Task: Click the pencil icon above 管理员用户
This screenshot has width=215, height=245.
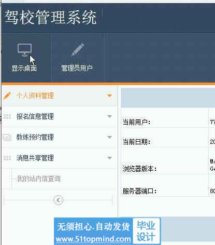Action: click(x=78, y=50)
